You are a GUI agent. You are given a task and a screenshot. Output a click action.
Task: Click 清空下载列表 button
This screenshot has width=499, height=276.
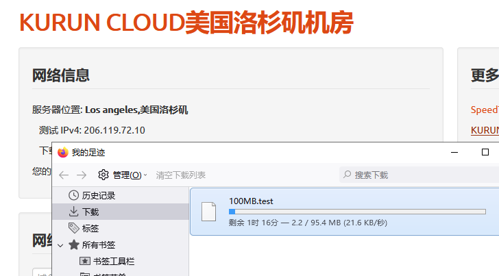pyautogui.click(x=181, y=175)
